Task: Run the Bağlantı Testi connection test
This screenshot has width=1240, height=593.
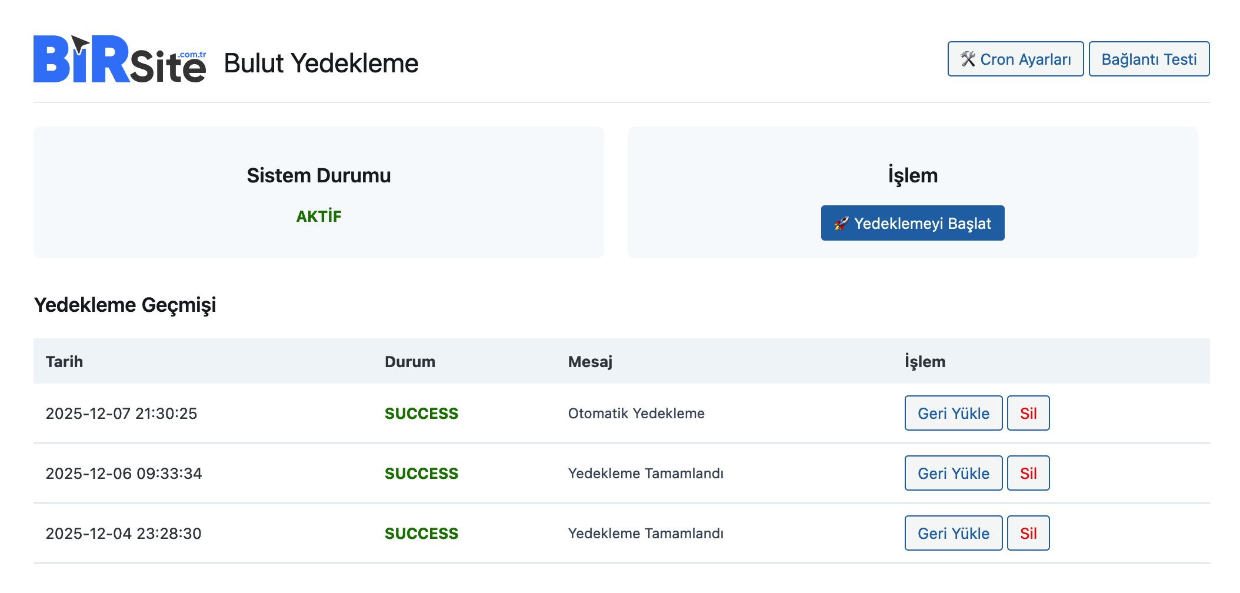Action: pos(1148,59)
